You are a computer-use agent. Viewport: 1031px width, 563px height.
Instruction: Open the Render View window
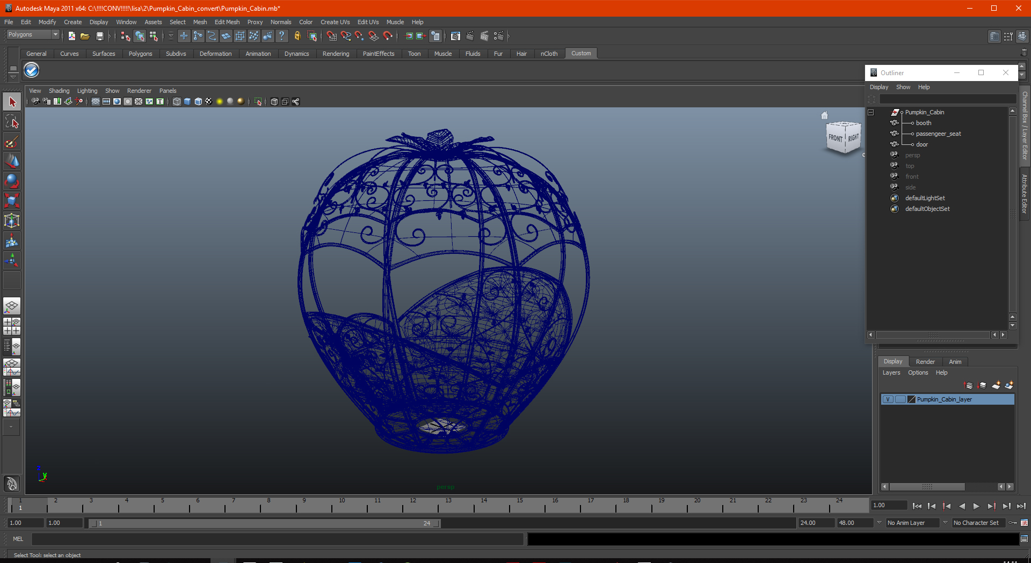455,36
